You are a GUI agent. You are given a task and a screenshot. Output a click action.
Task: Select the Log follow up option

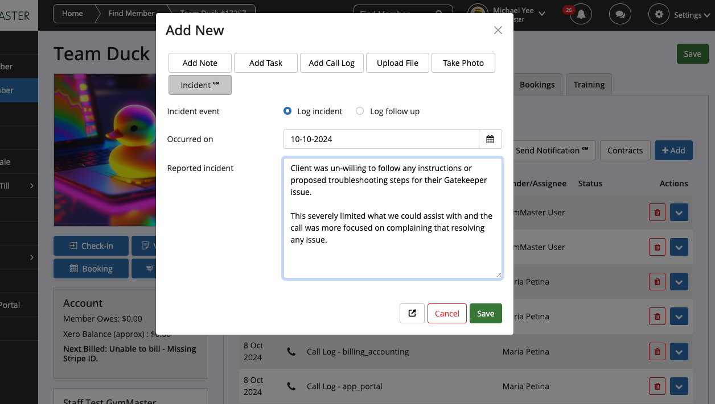[360, 111]
